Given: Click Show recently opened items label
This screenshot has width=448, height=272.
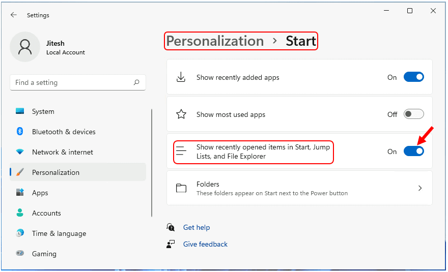Looking at the screenshot, I should click(263, 152).
